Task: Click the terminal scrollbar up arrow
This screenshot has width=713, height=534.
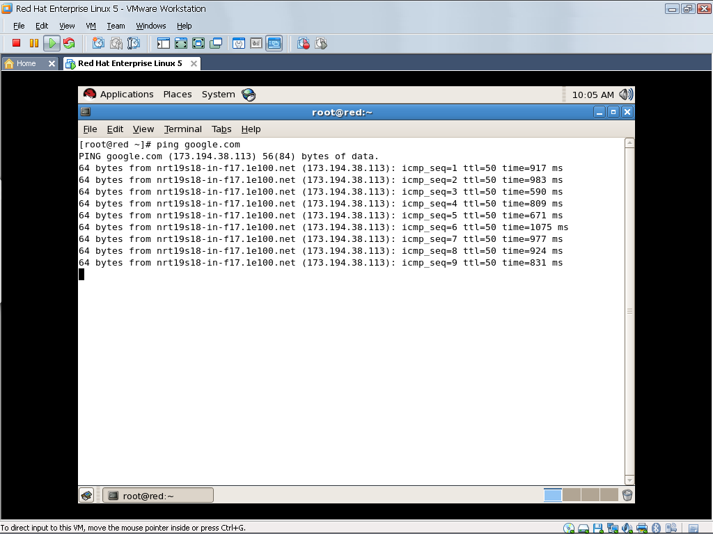Action: (x=629, y=143)
